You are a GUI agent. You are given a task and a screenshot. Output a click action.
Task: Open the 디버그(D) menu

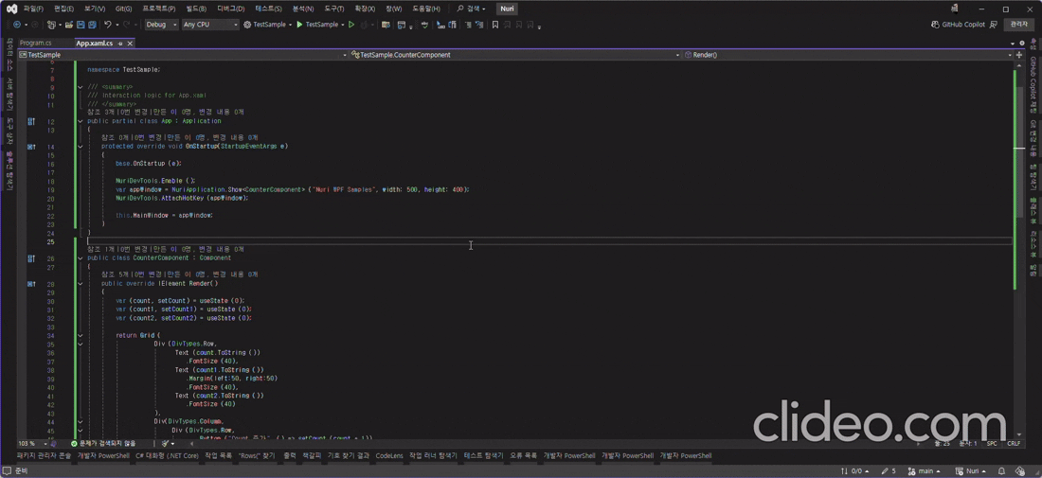coord(232,9)
